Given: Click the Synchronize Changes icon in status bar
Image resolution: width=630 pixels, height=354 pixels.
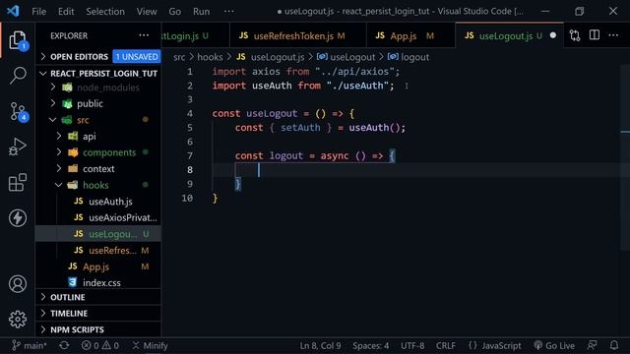Looking at the screenshot, I should click(x=64, y=345).
